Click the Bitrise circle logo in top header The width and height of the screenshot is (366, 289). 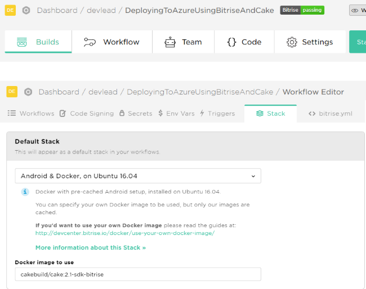(x=26, y=10)
